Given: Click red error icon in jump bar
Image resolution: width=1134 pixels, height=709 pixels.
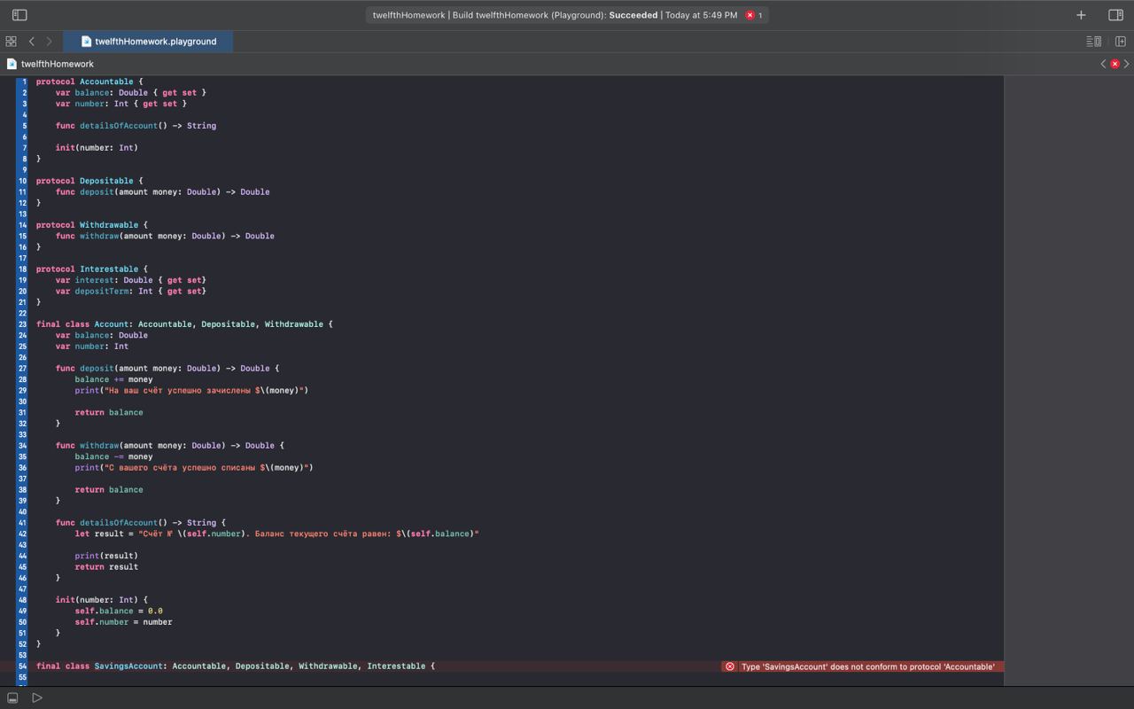Looking at the screenshot, I should click(1115, 64).
